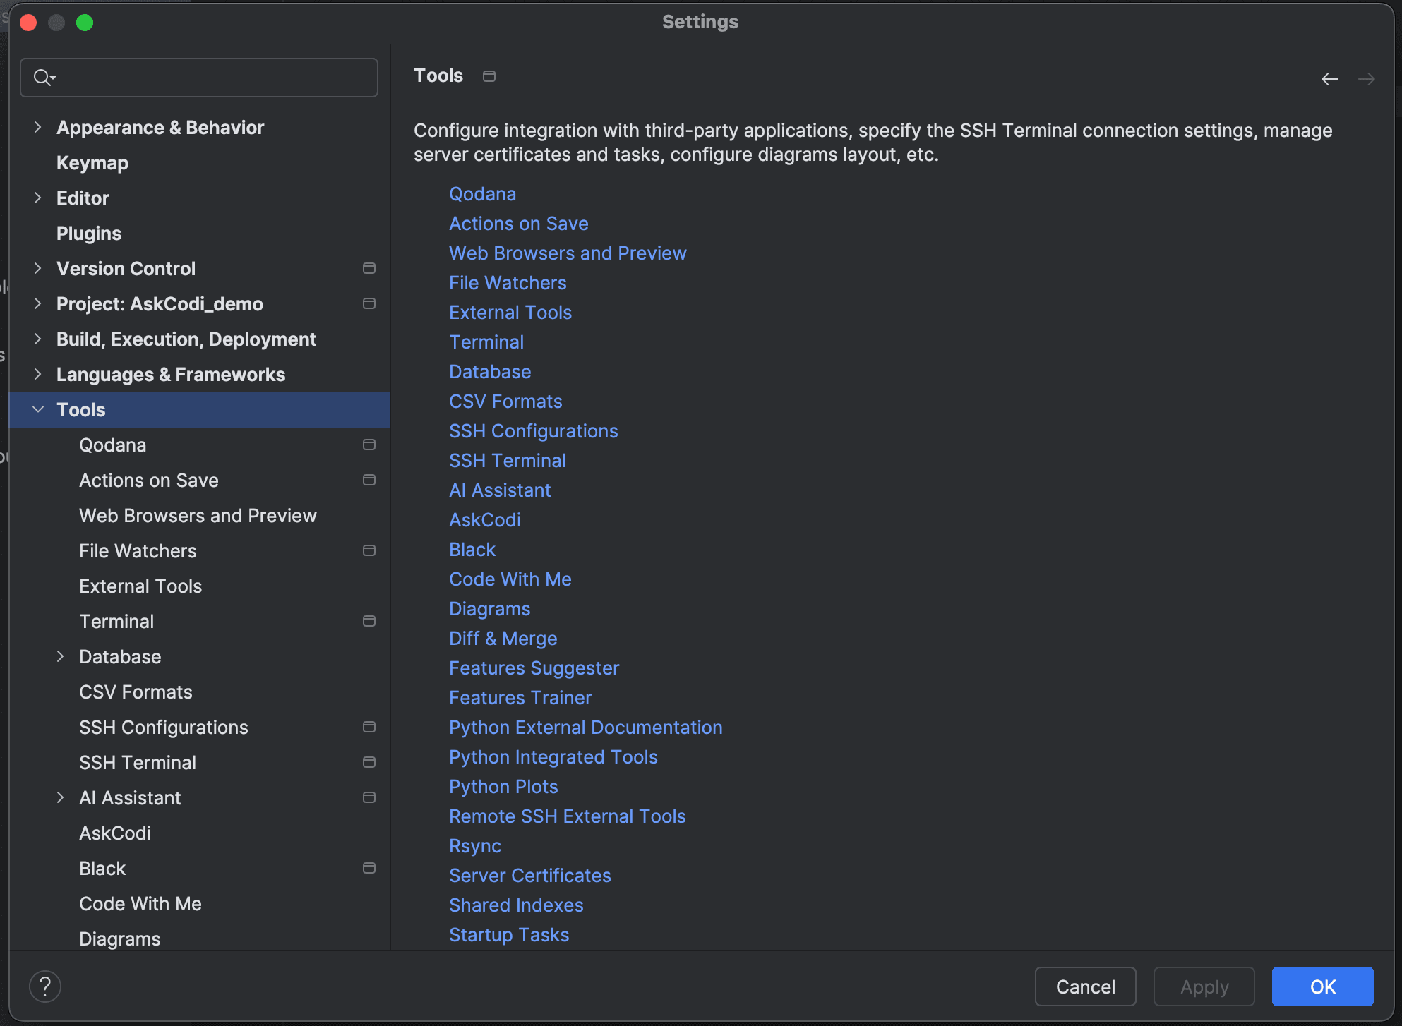The height and width of the screenshot is (1026, 1402).
Task: Click the Cancel button
Action: (x=1085, y=986)
